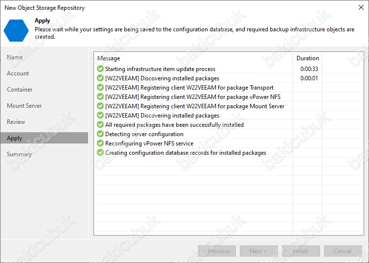Click the 'New Object Storage Repository' window title

(x=45, y=8)
